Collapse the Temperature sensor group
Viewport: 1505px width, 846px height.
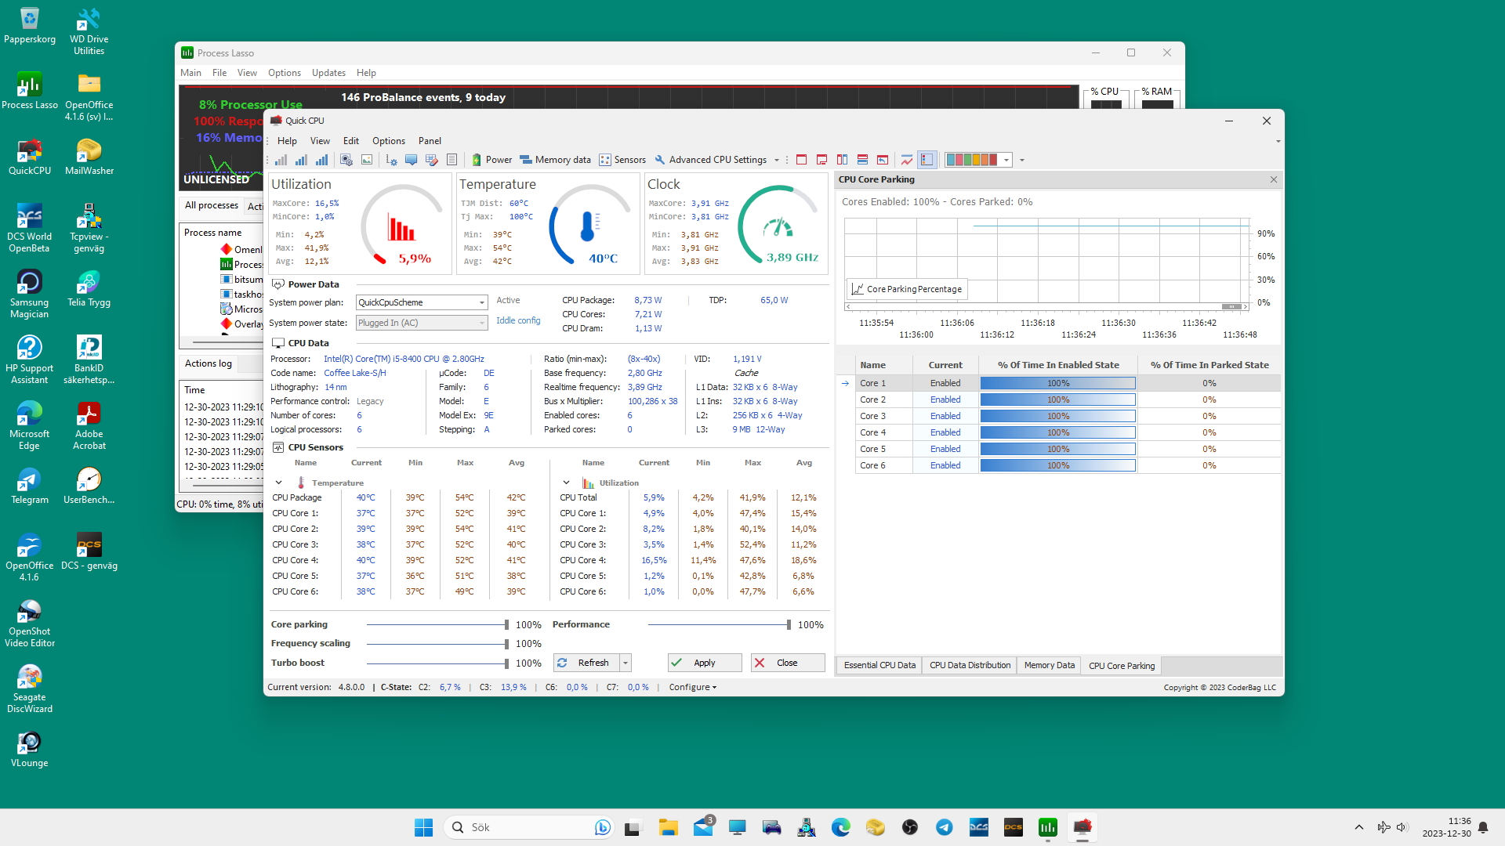pyautogui.click(x=278, y=483)
